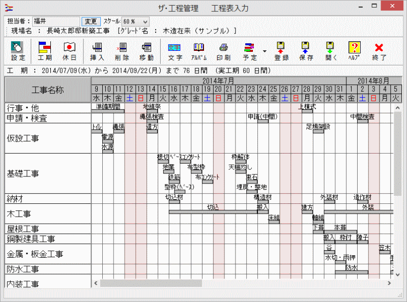
Task: Click 終了 to exit the application
Action: coord(379,51)
